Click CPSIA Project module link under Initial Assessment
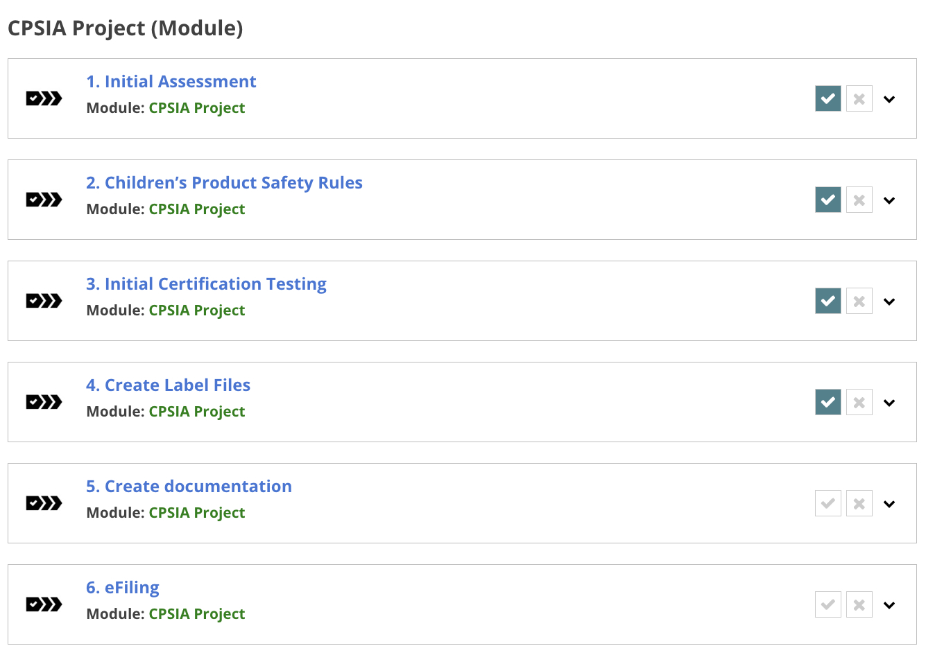Image resolution: width=926 pixels, height=655 pixels. 197,108
